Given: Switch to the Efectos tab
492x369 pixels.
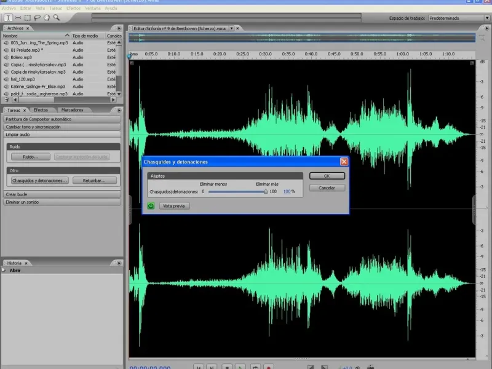Looking at the screenshot, I should 41,110.
